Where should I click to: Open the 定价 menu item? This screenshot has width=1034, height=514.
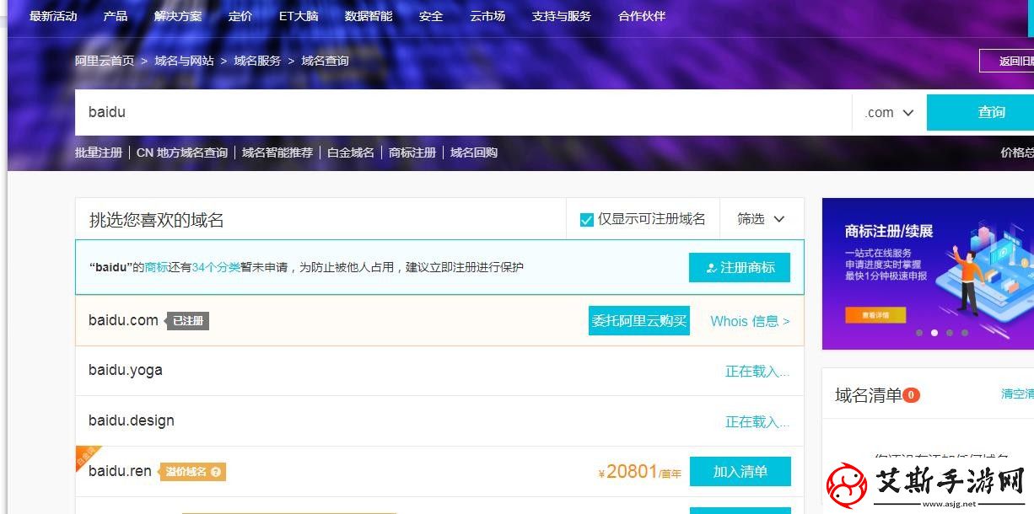click(x=240, y=16)
